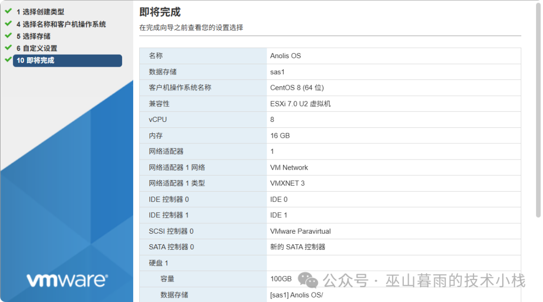543x302 pixels.
Task: Click checkmark next to step 4
Action: [x=8, y=24]
